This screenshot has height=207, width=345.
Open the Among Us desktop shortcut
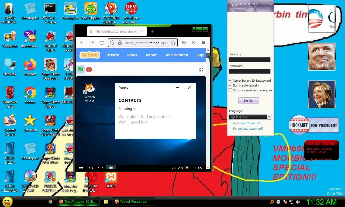click(x=70, y=11)
